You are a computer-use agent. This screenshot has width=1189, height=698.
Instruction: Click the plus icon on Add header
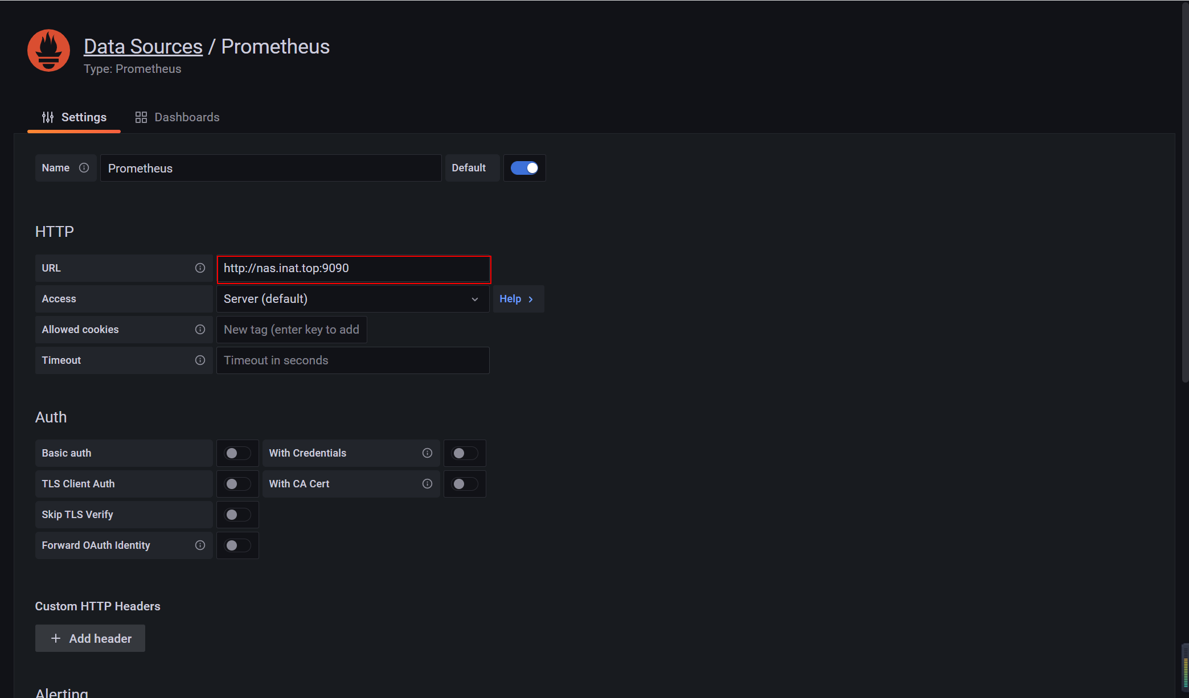point(56,639)
